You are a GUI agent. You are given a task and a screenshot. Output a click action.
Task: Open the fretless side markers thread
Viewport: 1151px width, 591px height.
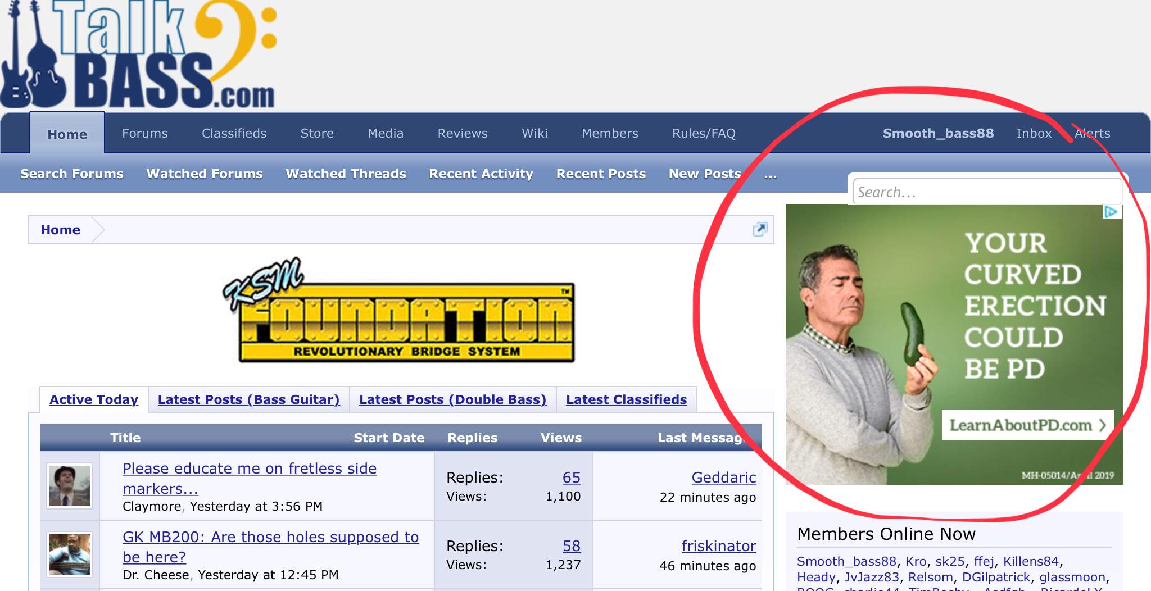point(250,478)
